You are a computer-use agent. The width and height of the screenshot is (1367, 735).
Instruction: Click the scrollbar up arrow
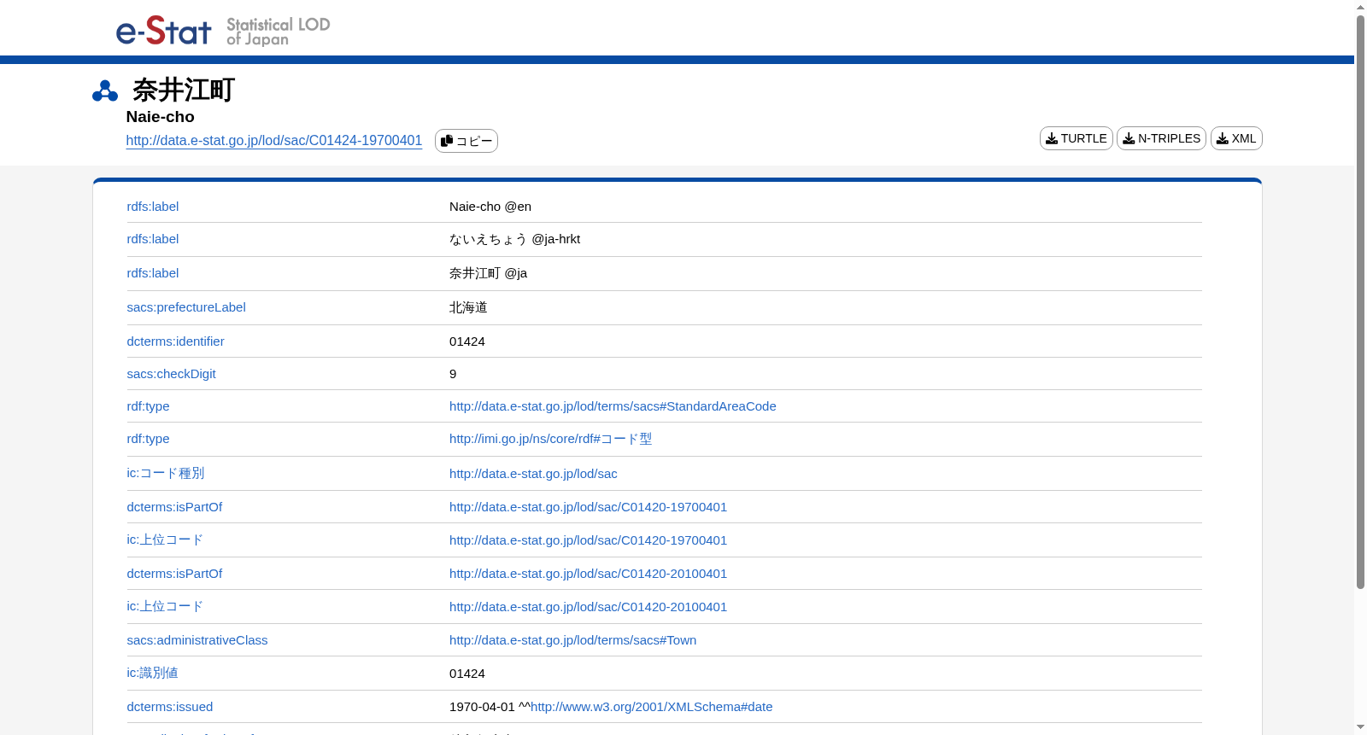1360,7
